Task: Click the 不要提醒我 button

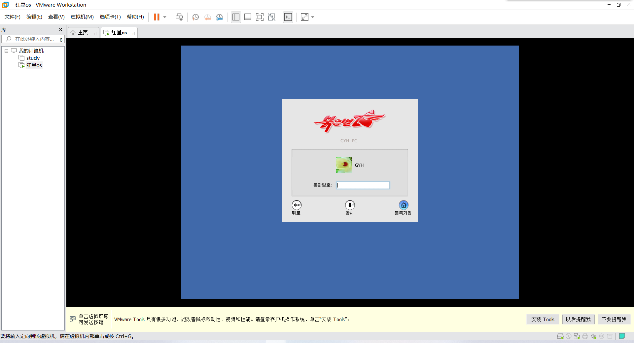Action: pyautogui.click(x=614, y=319)
